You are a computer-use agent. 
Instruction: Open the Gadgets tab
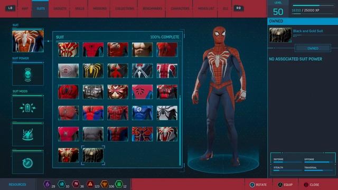pyautogui.click(x=60, y=8)
